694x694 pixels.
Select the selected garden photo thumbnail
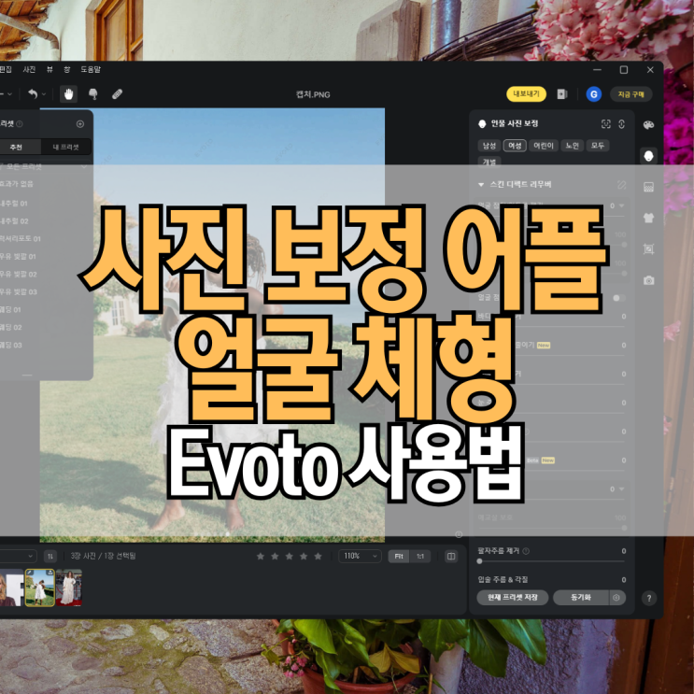pyautogui.click(x=40, y=588)
